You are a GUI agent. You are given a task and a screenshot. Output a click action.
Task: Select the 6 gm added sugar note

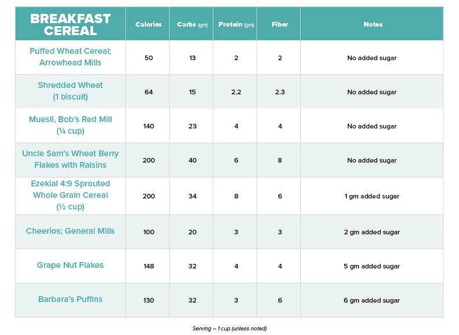371,300
